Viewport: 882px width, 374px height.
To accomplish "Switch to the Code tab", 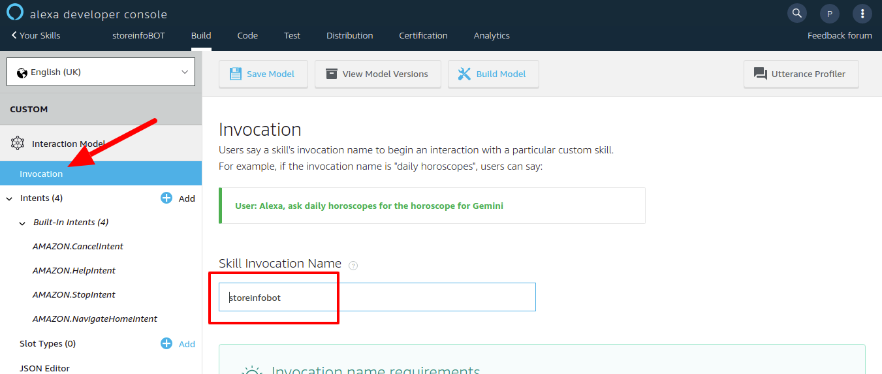I will tap(247, 35).
